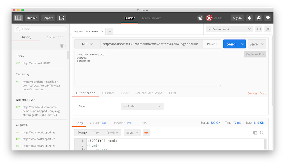The width and height of the screenshot is (285, 165).
Task: Open the Pre-request Script tab
Action: [x=148, y=93]
